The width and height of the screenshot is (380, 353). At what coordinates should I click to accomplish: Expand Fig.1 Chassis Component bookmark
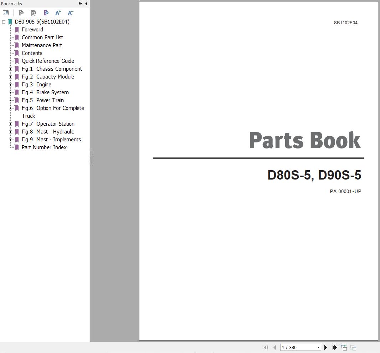(x=10, y=69)
